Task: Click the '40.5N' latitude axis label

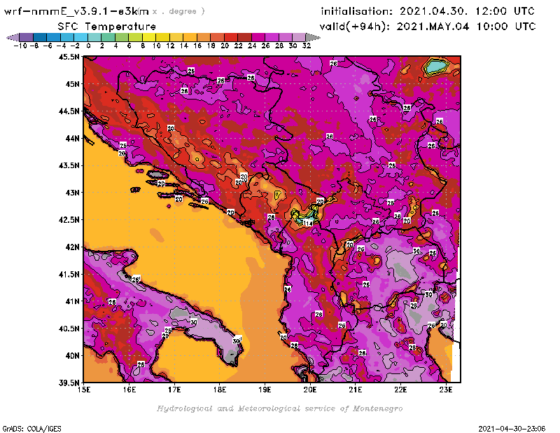Action: (x=69, y=329)
